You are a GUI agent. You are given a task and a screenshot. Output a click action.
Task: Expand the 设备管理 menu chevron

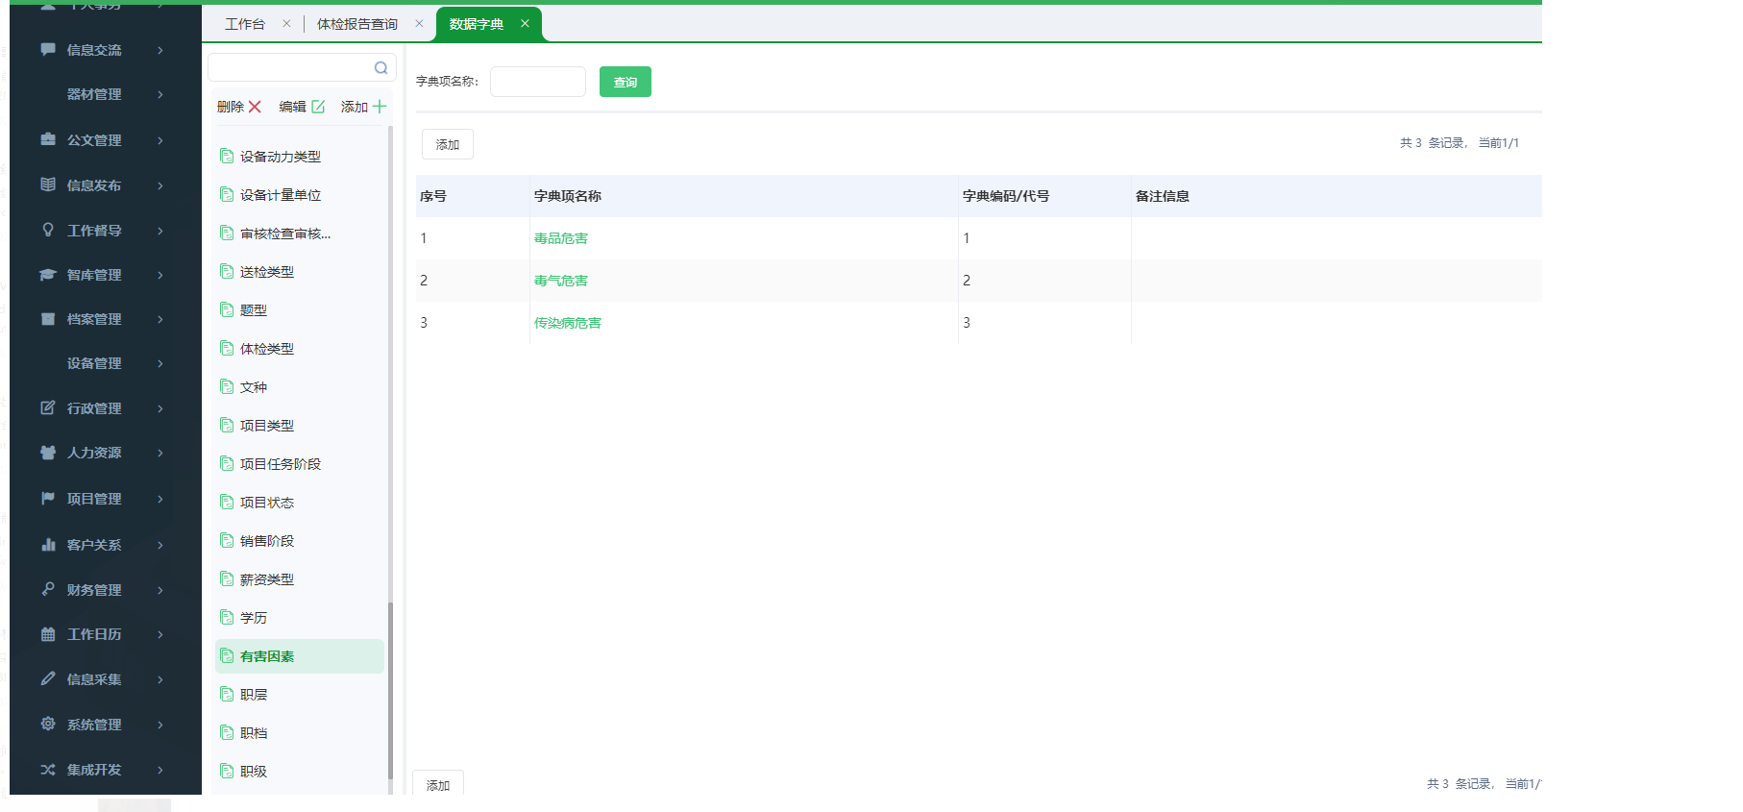point(160,363)
